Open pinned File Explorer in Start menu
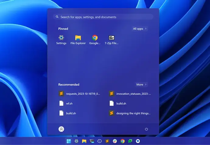Viewport: 210px width, 145px height. tap(78, 38)
